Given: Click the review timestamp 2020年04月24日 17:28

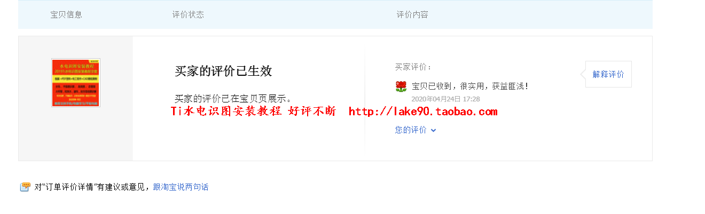Looking at the screenshot, I should click(445, 99).
